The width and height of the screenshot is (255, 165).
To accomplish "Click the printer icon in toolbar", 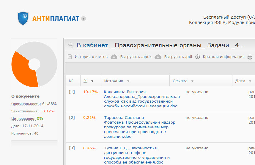I will pyautogui.click(x=250, y=57).
